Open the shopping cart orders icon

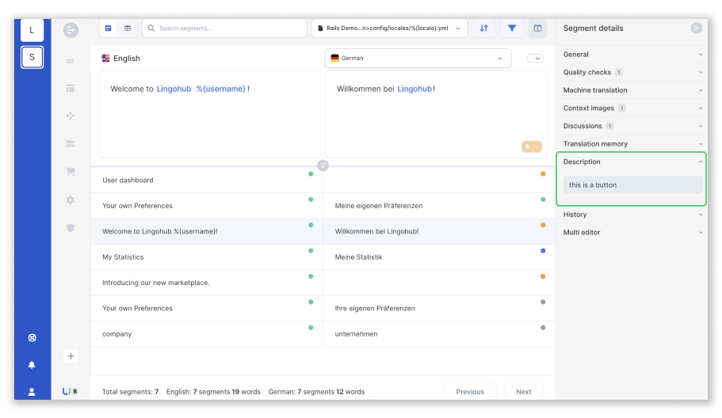coord(71,172)
